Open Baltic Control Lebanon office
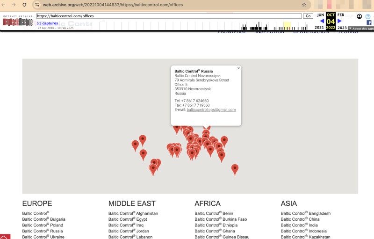The height and width of the screenshot is (239, 374). (130, 237)
